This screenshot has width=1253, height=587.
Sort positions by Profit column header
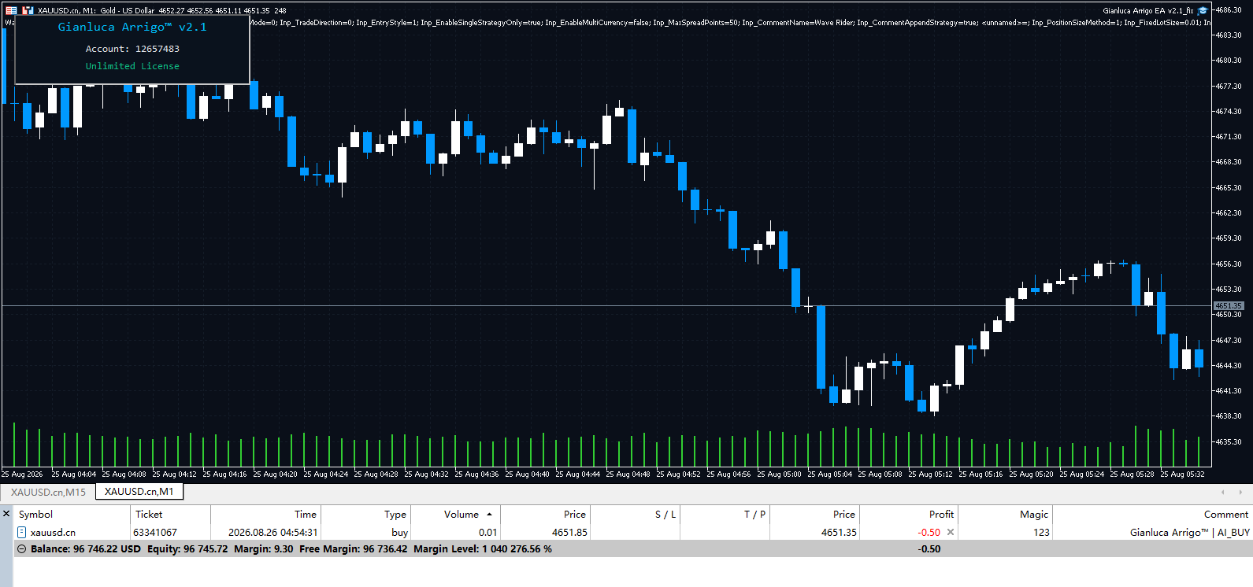[x=941, y=514]
